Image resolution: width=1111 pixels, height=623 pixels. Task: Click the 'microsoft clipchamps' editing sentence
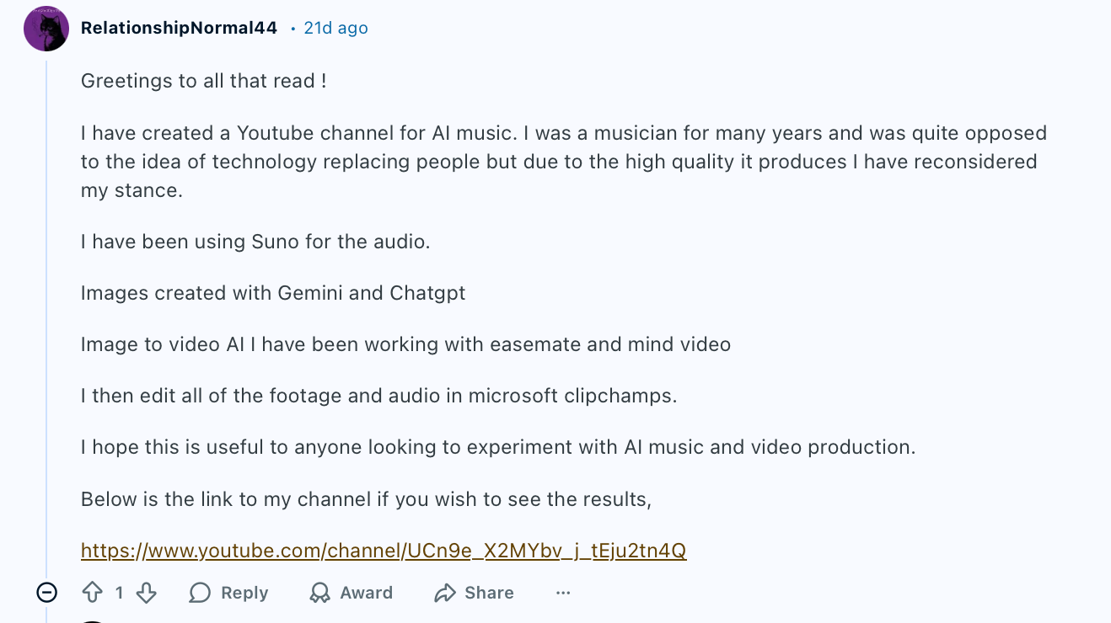pyautogui.click(x=378, y=396)
